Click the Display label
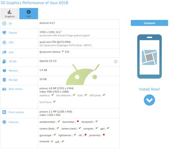 pos(13,33)
